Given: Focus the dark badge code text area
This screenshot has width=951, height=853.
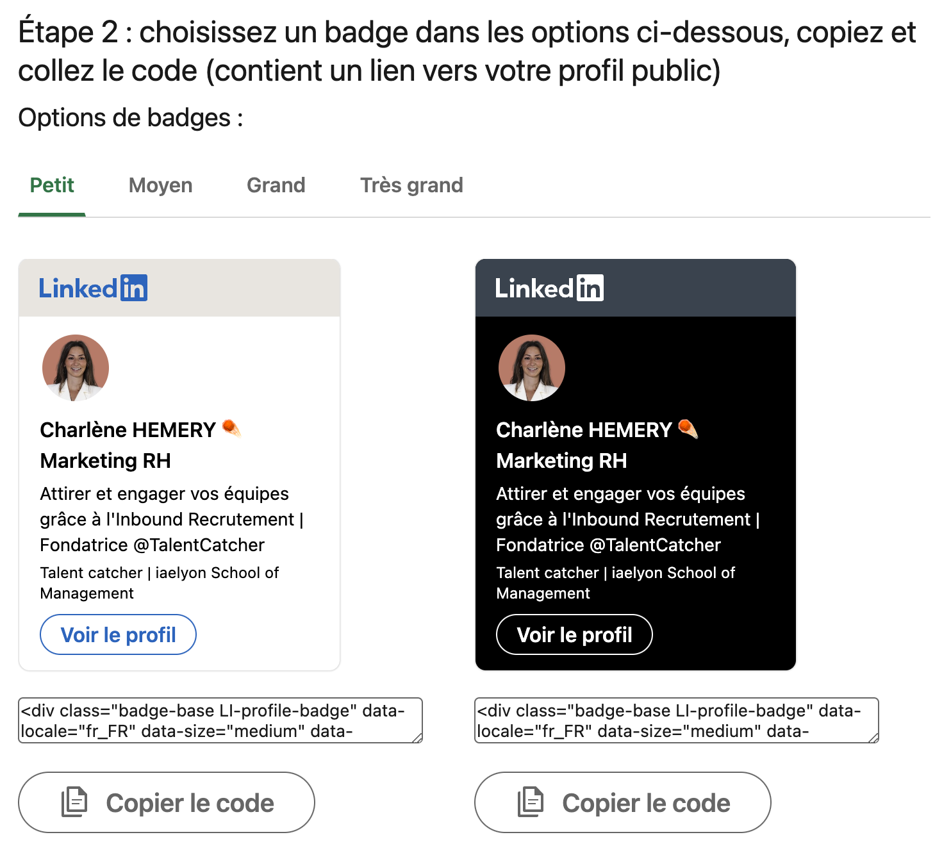Looking at the screenshot, I should click(x=677, y=720).
